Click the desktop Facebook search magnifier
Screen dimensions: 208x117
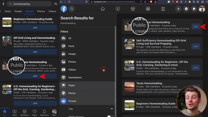[x=71, y=9]
